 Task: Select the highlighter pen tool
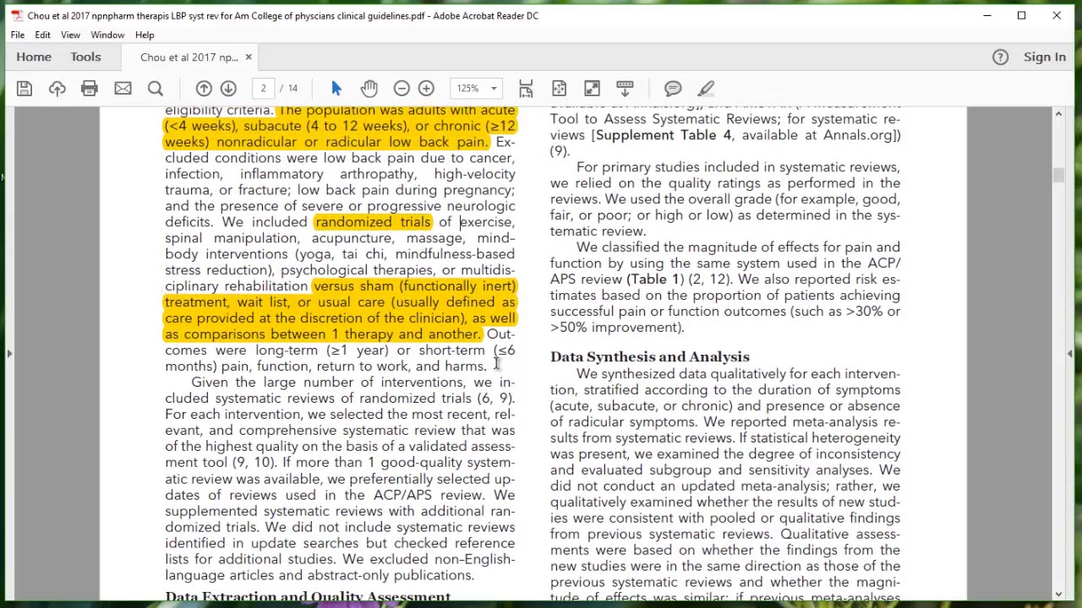[706, 89]
